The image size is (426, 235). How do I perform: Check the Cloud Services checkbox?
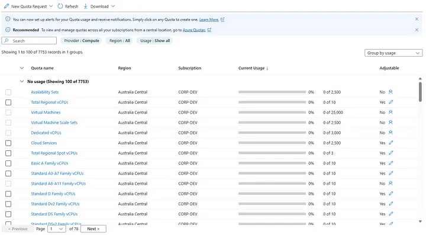(8, 143)
